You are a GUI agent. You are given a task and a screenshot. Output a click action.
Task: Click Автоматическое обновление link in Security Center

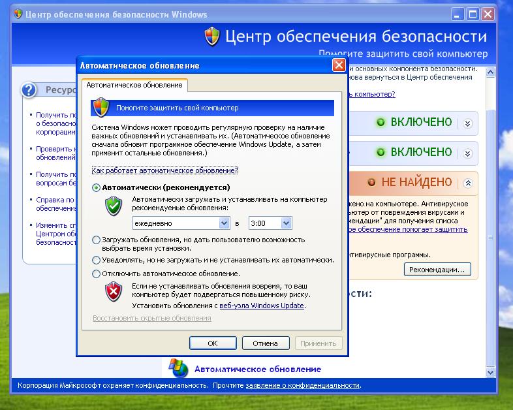click(258, 369)
